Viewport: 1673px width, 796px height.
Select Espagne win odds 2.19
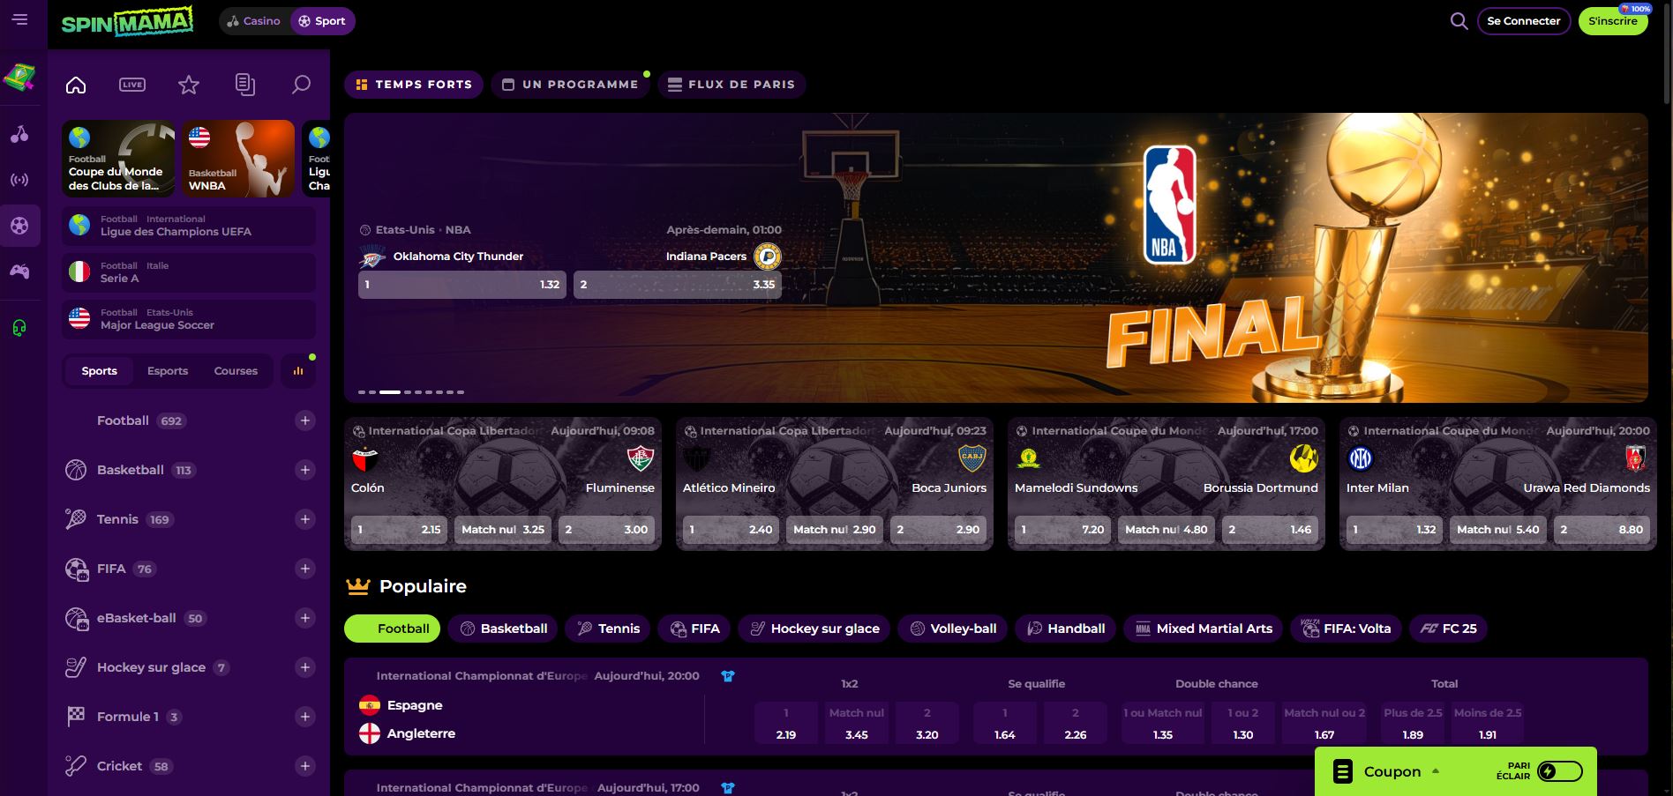[x=786, y=723]
